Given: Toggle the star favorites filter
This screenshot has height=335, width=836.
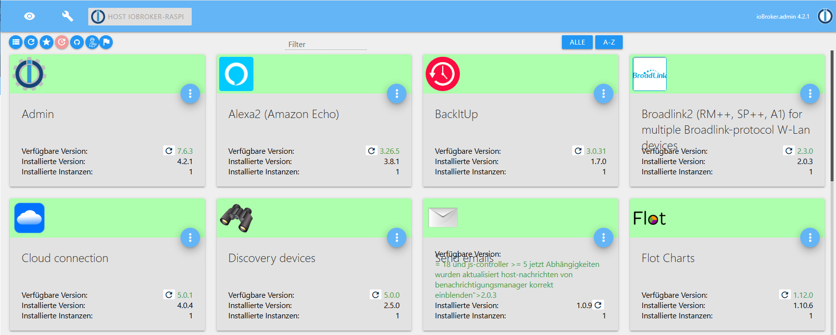Looking at the screenshot, I should coord(47,42).
